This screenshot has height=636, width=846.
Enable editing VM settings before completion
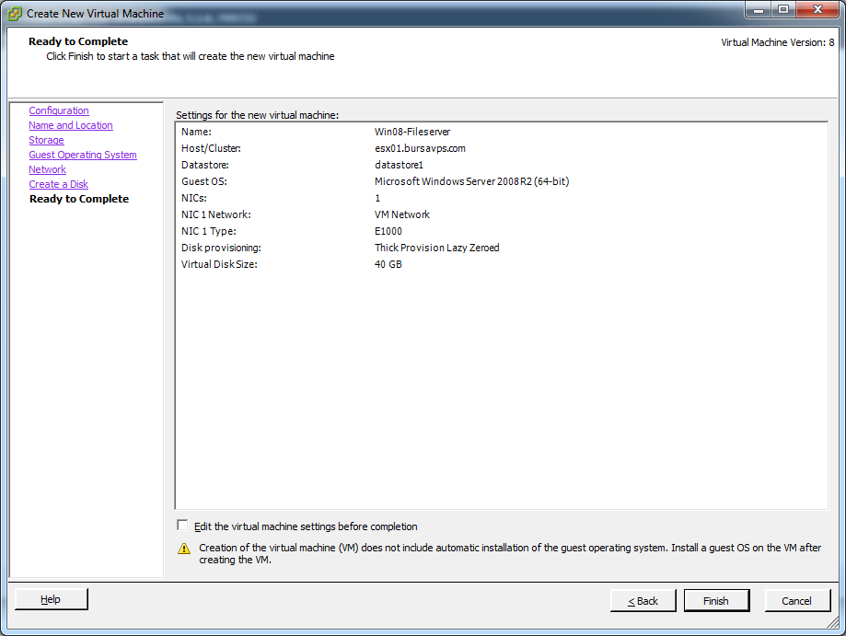coord(182,526)
